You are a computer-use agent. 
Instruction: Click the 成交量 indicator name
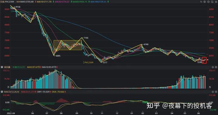point(7,67)
